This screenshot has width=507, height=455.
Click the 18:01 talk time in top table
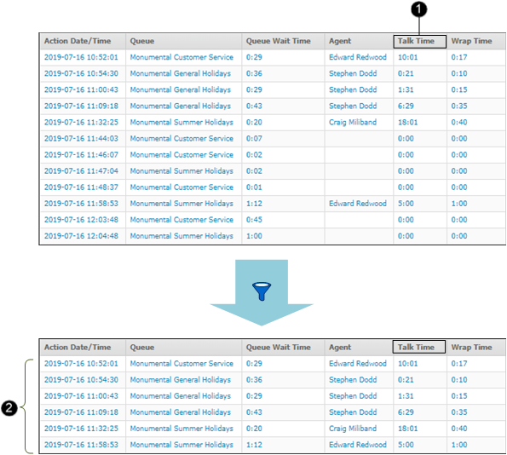(408, 122)
